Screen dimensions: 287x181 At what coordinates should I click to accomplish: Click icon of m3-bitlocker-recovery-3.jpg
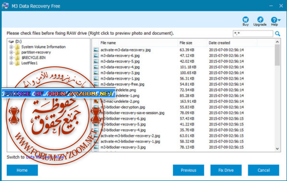(96, 147)
